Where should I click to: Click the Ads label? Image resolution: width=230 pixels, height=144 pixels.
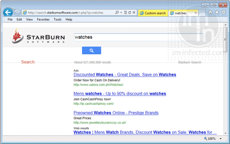(x=76, y=70)
